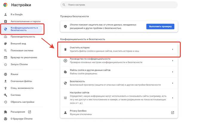Open Privacy Sandbox option

click(x=119, y=113)
